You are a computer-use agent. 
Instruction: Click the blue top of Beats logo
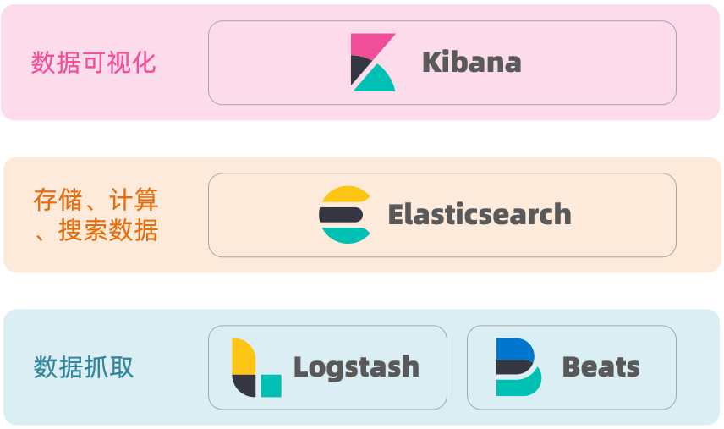point(513,349)
